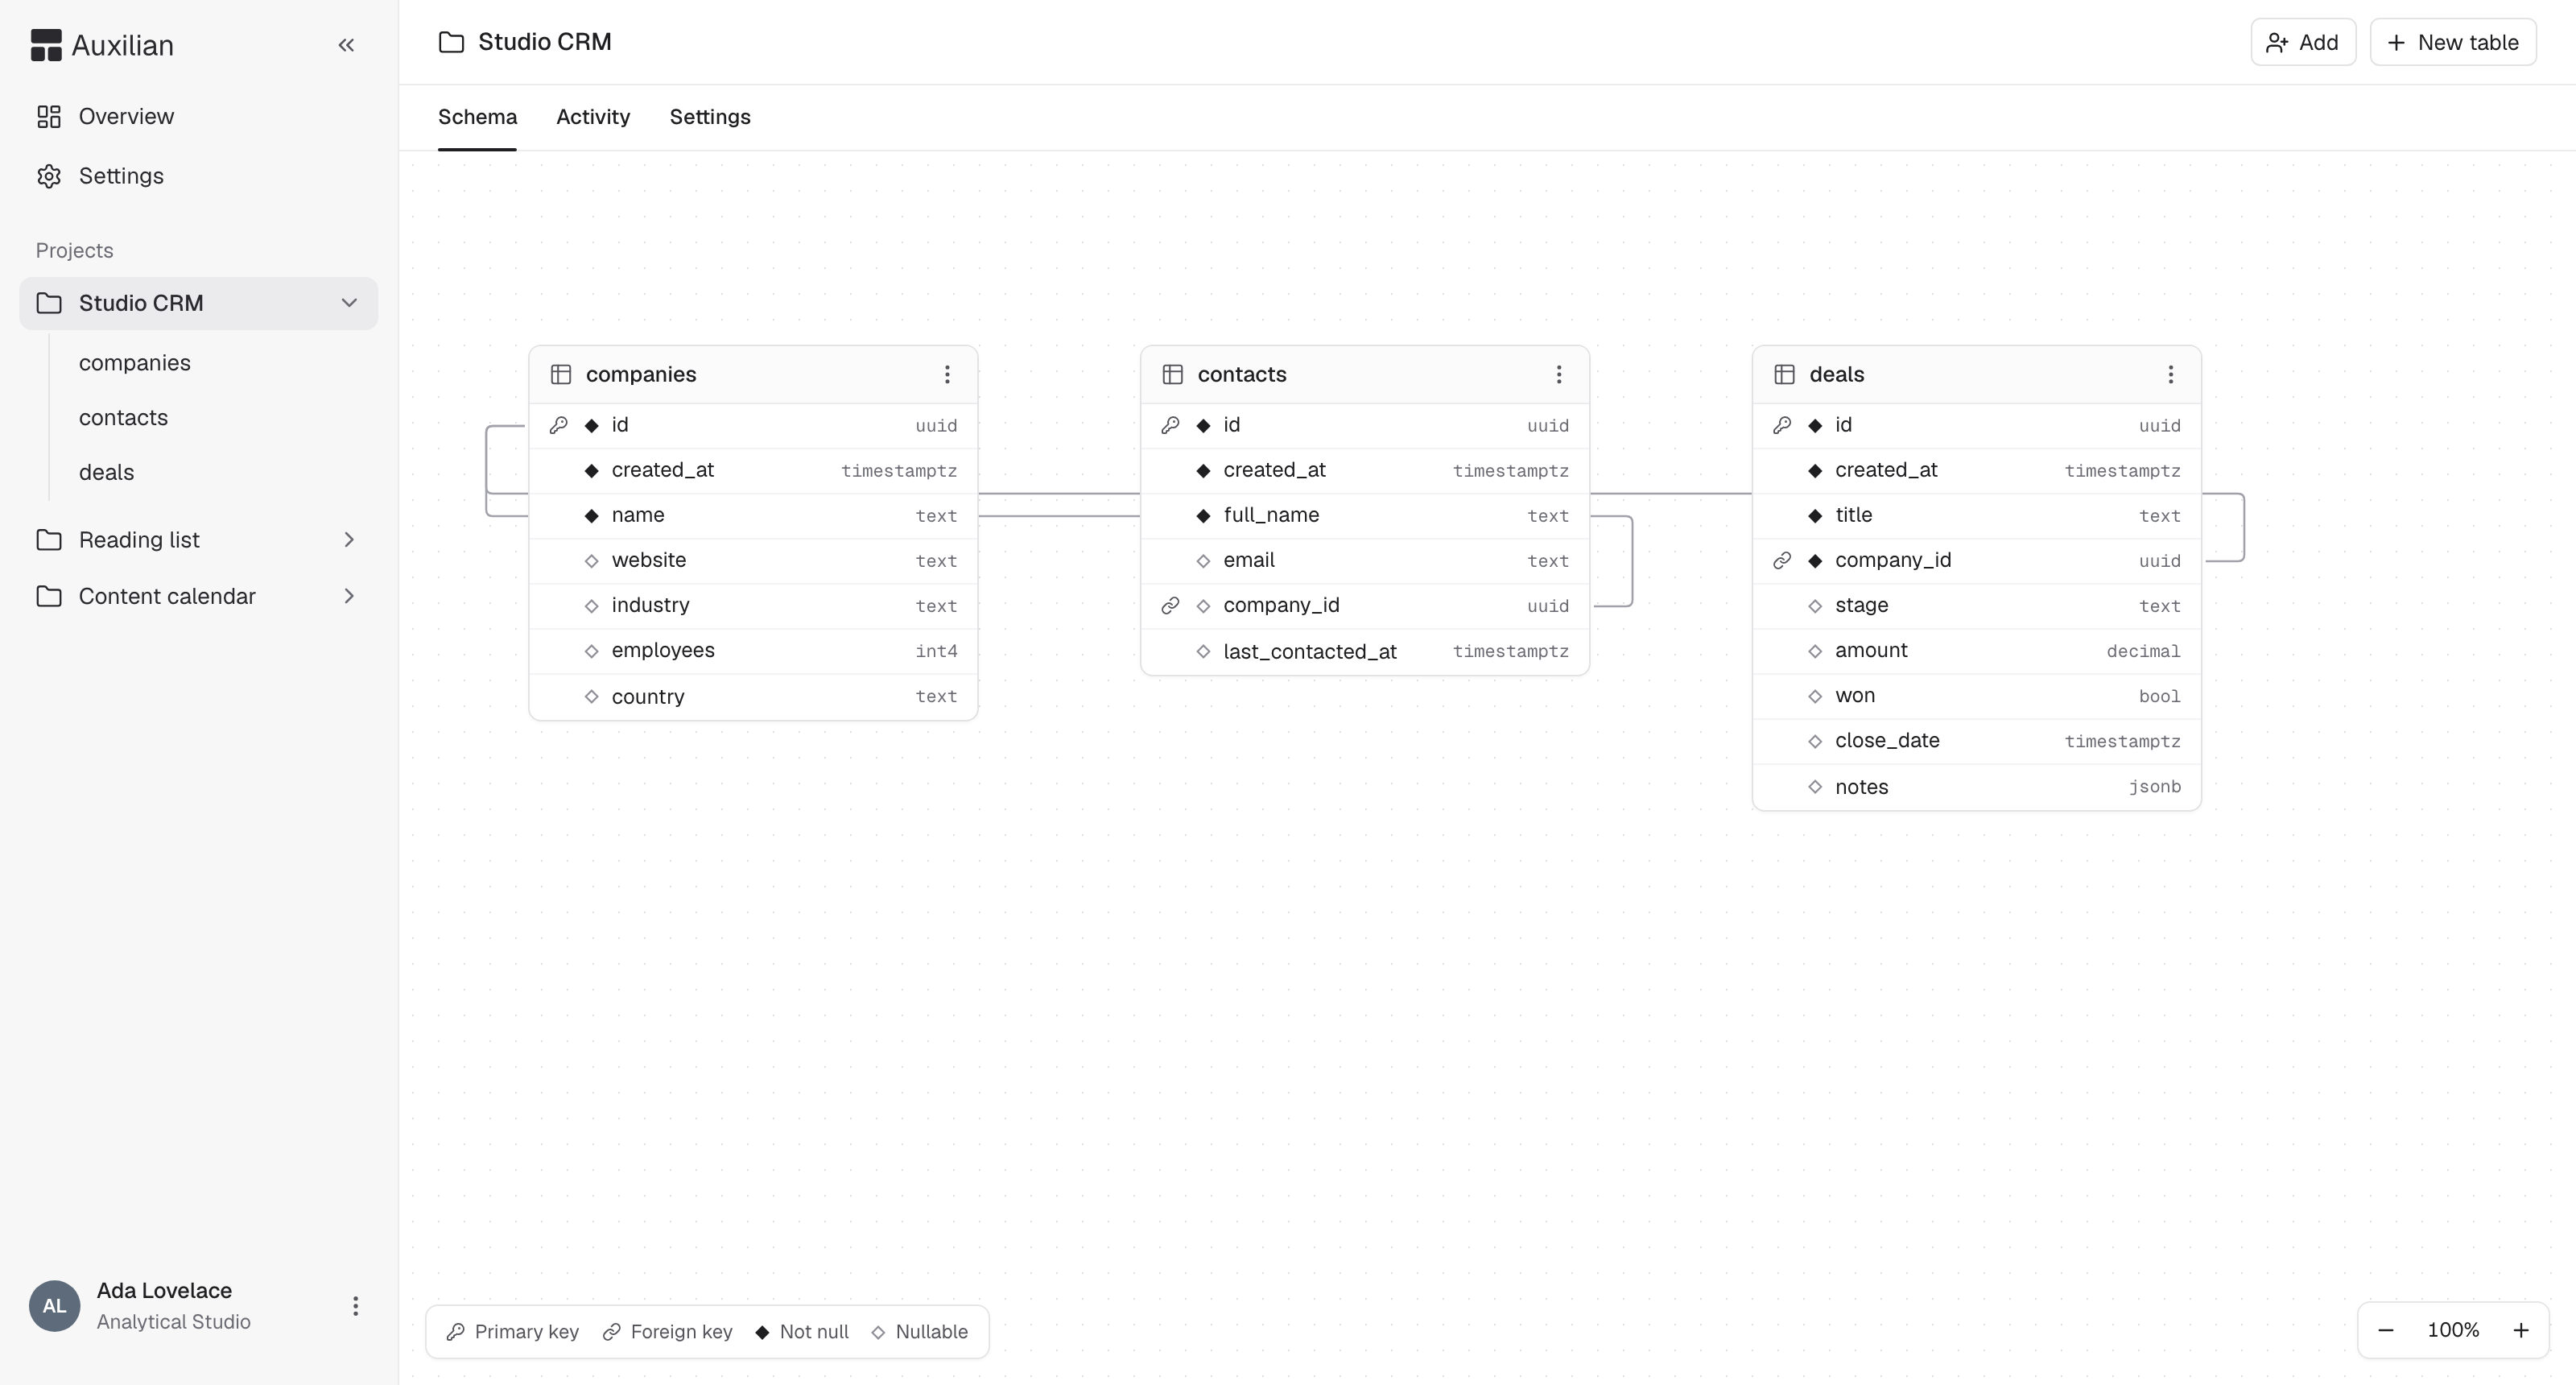
Task: Select the last_contacted_at column row
Action: pyautogui.click(x=1365, y=652)
